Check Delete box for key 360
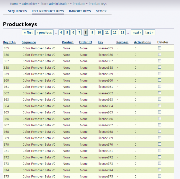Image resolution: width=180 pixels, height=179 pixels. tap(160, 80)
